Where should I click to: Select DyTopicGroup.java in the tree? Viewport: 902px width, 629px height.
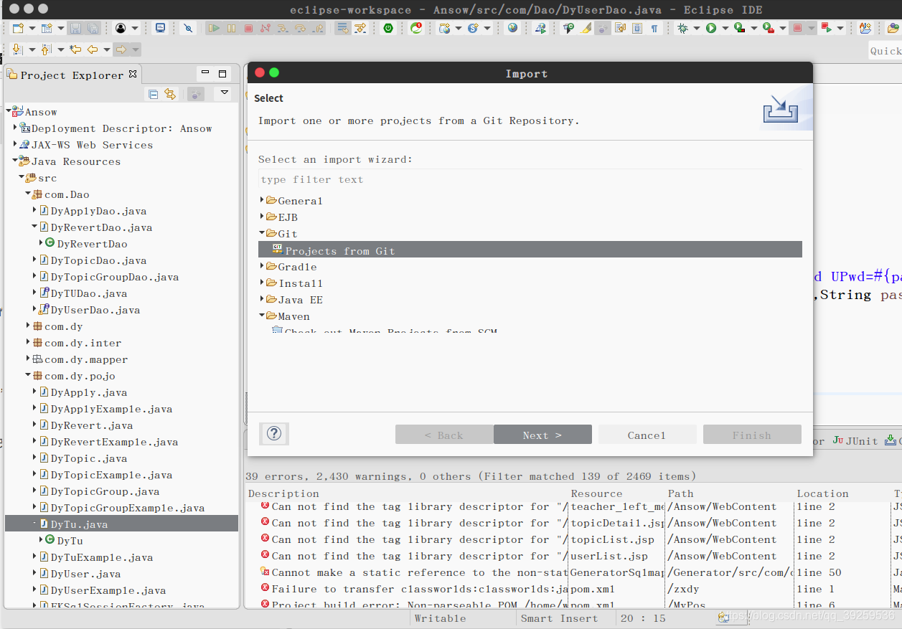tap(105, 491)
